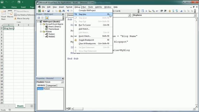Choose Clear All Breakpoints from Debug menu

(93, 44)
